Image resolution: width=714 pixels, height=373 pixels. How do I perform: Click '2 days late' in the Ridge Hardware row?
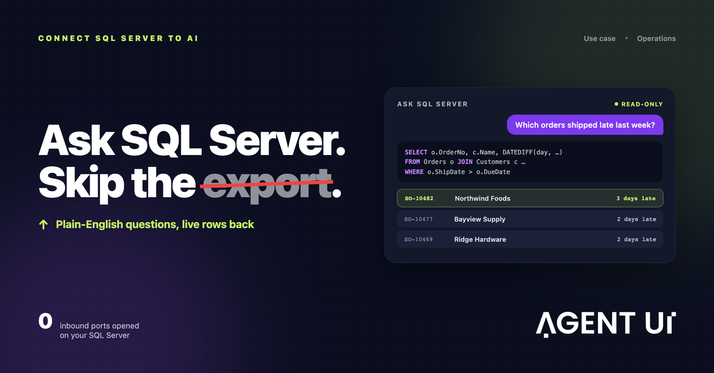point(636,239)
